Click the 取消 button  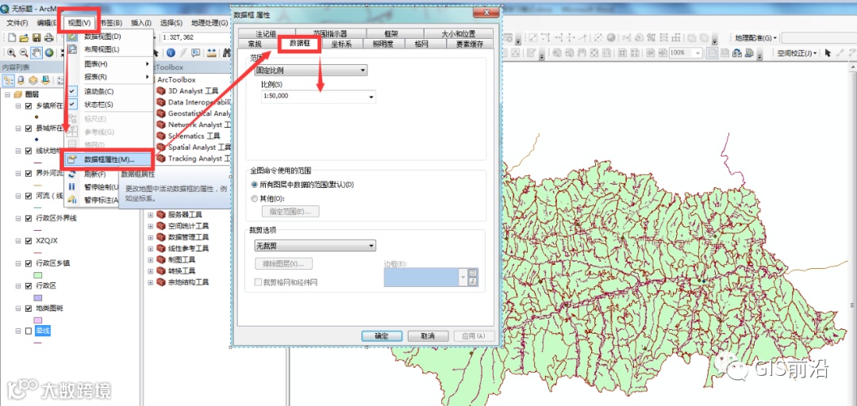point(428,336)
